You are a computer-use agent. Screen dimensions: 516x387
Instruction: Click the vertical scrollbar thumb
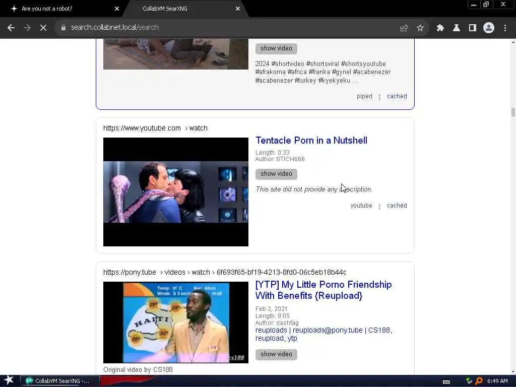513,112
